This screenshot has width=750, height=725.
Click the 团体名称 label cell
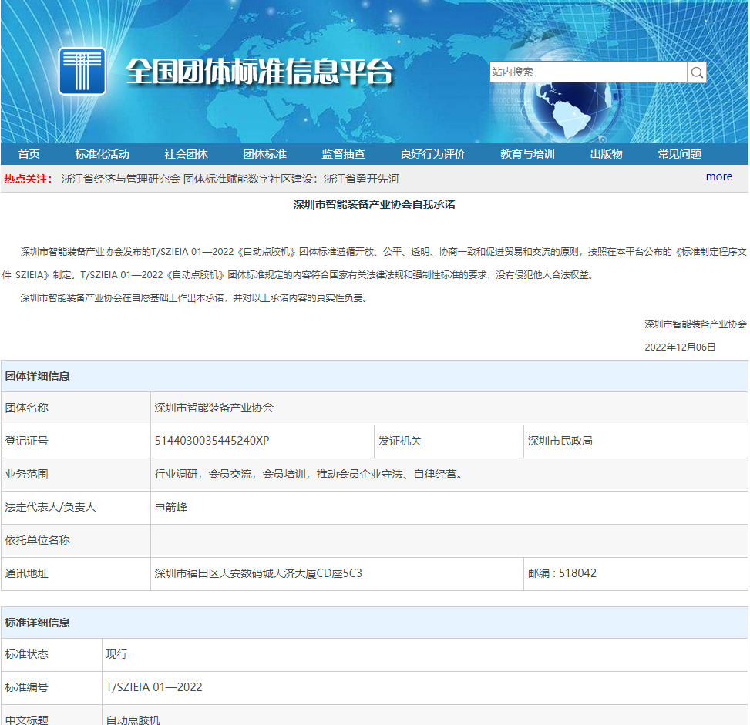(x=76, y=408)
